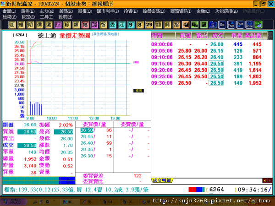Switch to the 成交明細 tab
Image resolution: width=275 pixels, height=206 pixels.
(162, 180)
